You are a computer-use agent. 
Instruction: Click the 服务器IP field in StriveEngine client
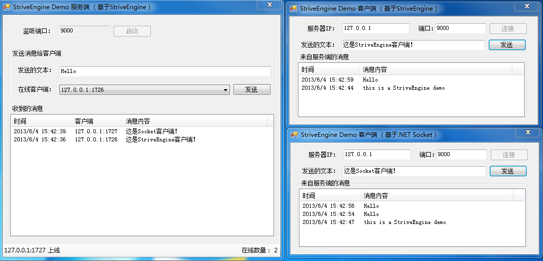(376, 28)
